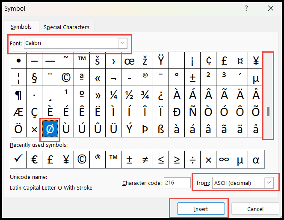
Task: Pick the check mark recent symbol
Action: tap(18, 159)
